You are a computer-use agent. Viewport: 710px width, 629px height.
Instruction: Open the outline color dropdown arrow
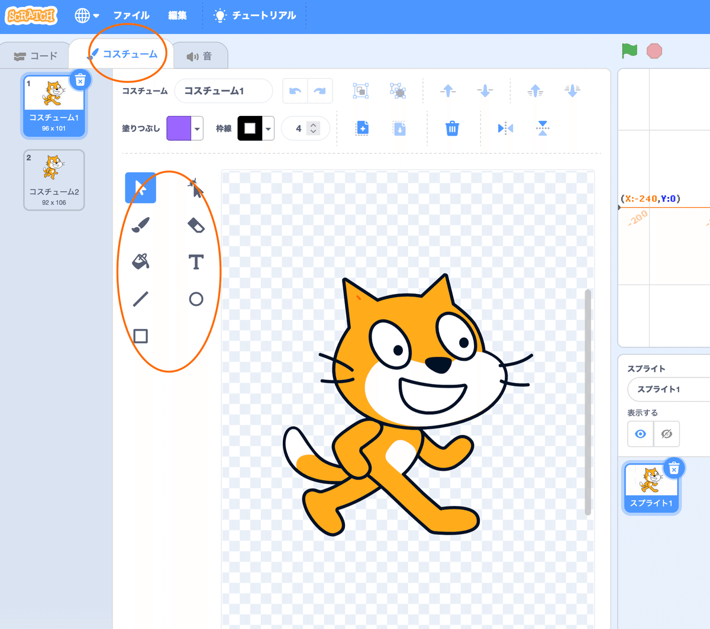coord(269,128)
